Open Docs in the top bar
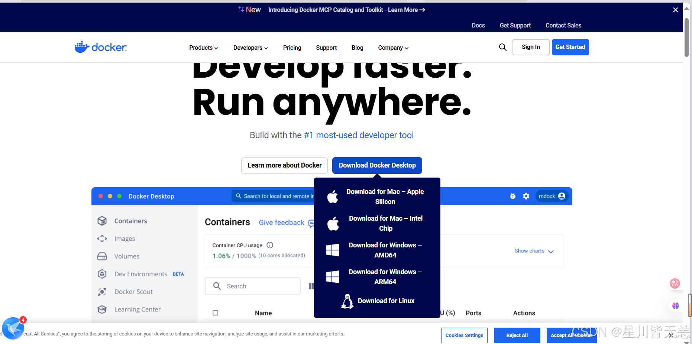The image size is (692, 344). 478,25
